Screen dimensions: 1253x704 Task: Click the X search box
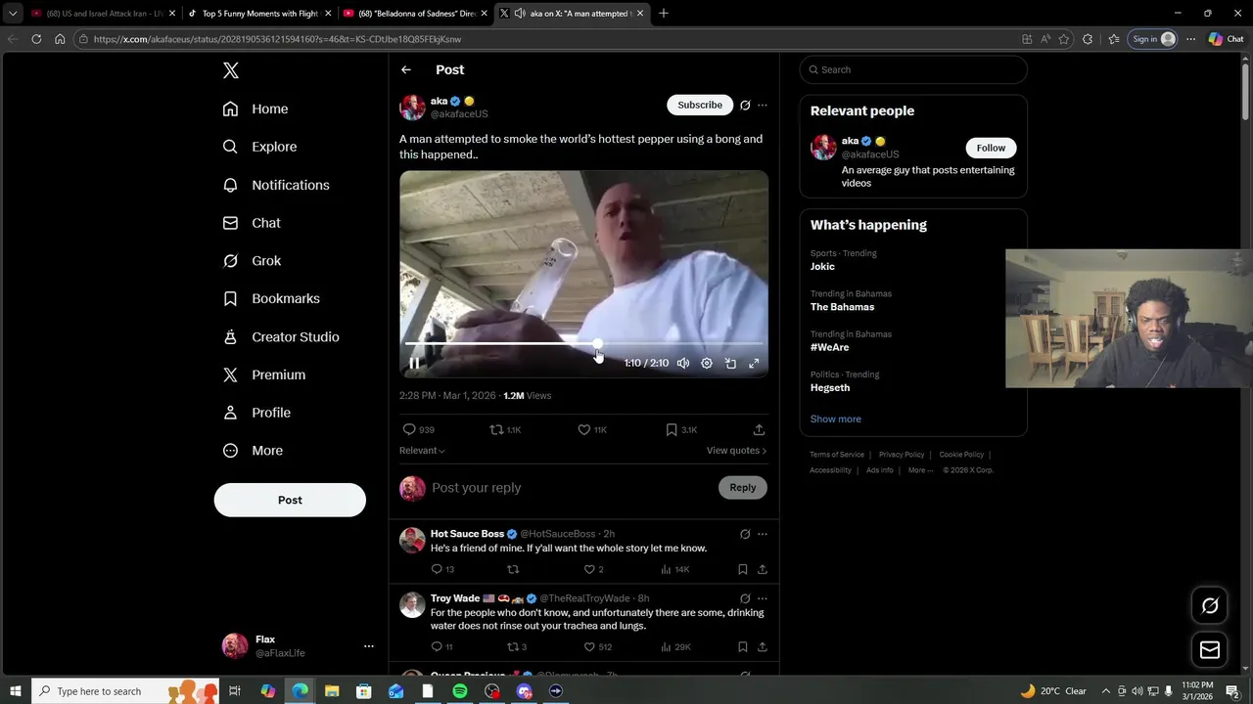point(913,69)
